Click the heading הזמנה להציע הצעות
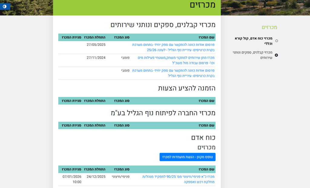Viewport: 310px width, 188px height. [186, 88]
